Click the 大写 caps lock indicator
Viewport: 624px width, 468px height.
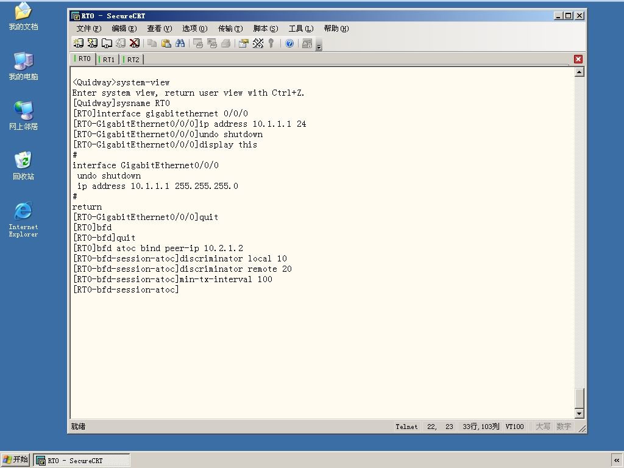point(543,427)
